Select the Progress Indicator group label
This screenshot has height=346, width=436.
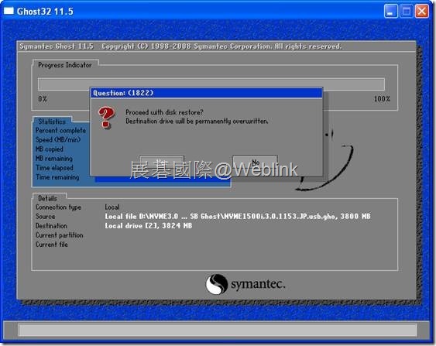65,65
